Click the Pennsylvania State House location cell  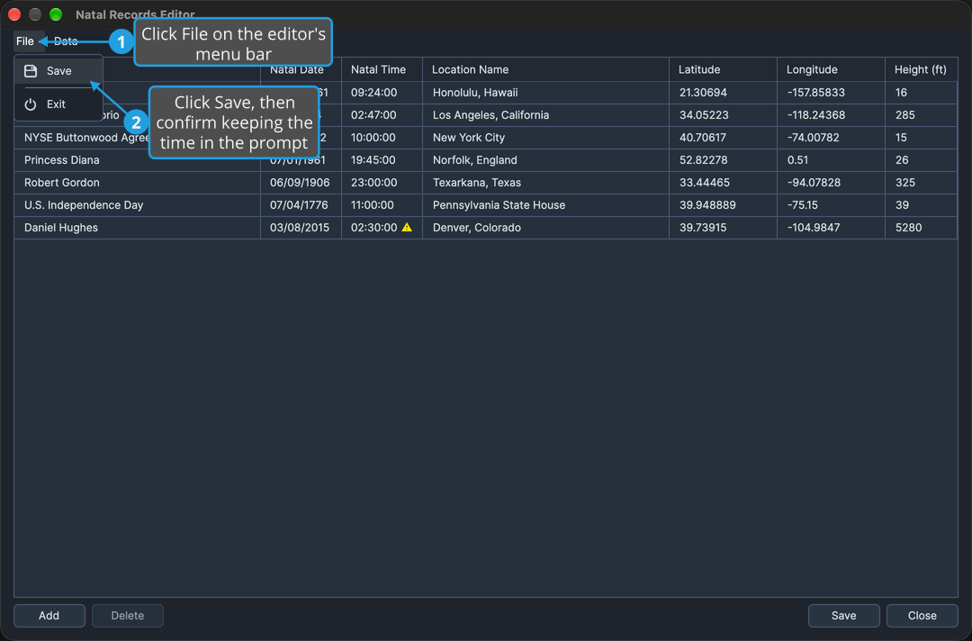(x=545, y=205)
